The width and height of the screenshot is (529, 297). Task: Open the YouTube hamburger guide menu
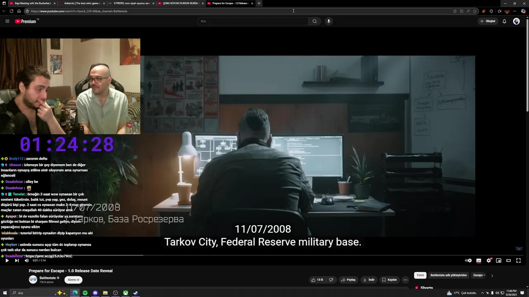7,21
